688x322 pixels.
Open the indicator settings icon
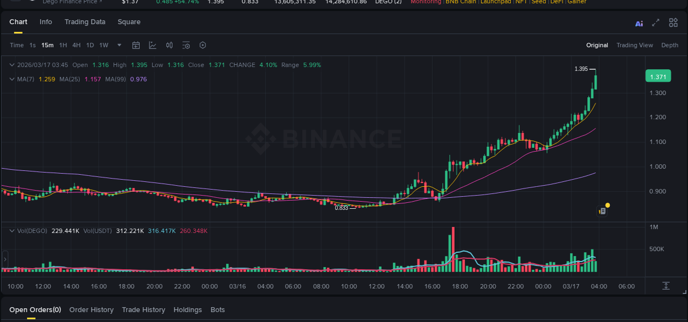(185, 45)
